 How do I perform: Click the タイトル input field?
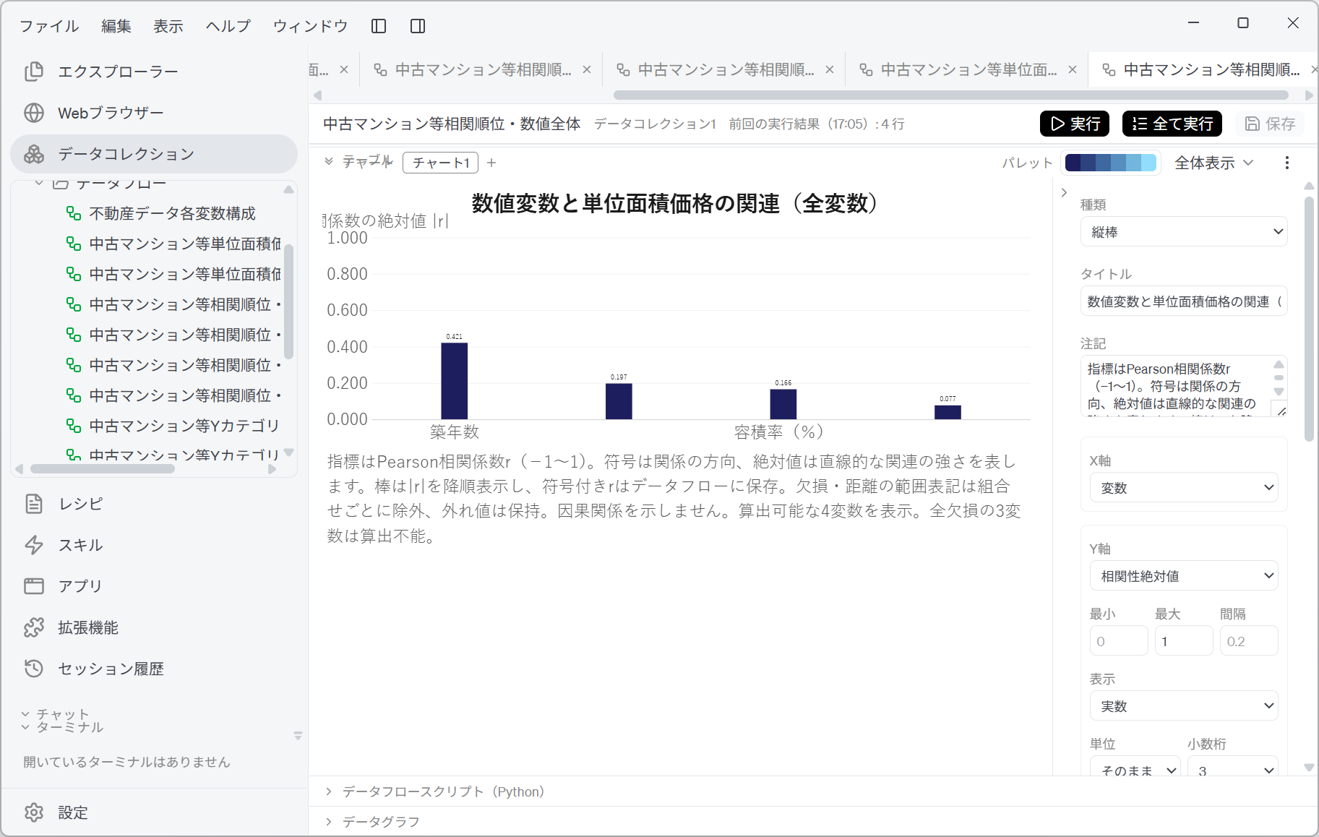coord(1184,301)
